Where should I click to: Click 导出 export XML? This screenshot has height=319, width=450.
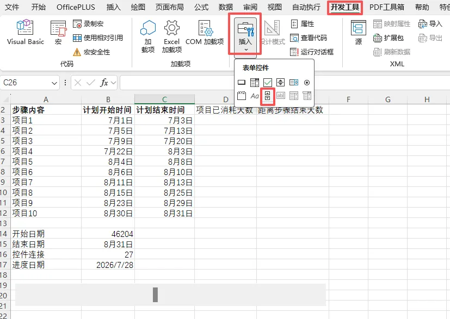pyautogui.click(x=430, y=38)
